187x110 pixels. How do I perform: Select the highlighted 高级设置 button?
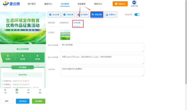(97, 15)
